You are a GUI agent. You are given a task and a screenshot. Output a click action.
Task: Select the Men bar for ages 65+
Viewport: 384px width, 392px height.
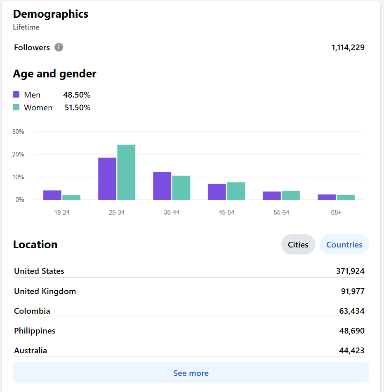click(x=327, y=197)
